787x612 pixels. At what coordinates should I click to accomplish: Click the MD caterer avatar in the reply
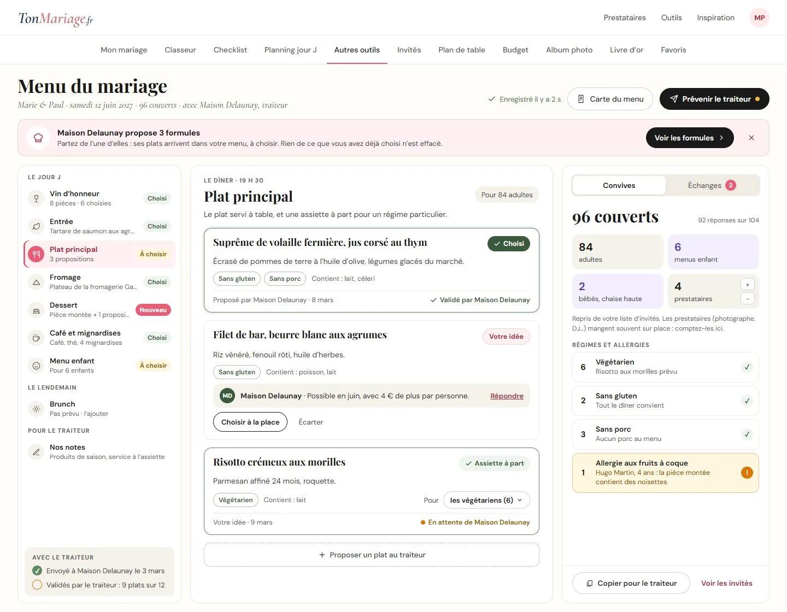227,396
